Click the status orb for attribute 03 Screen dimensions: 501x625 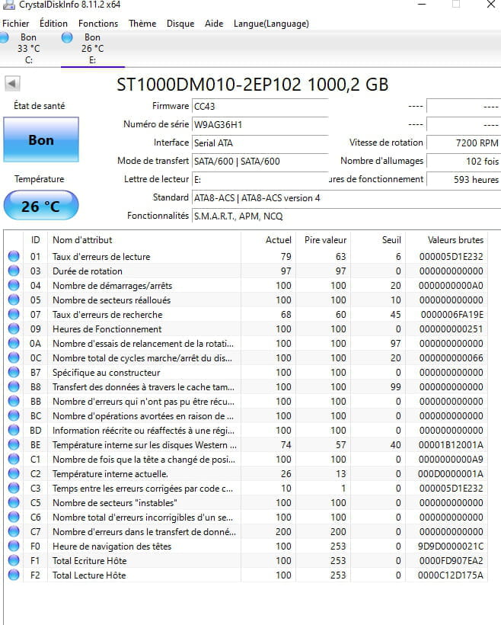(14, 271)
